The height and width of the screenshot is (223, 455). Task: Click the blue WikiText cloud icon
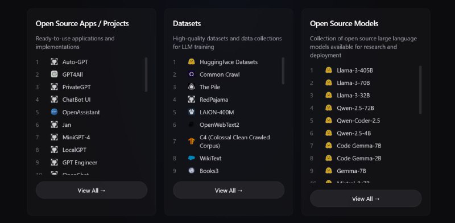point(191,158)
